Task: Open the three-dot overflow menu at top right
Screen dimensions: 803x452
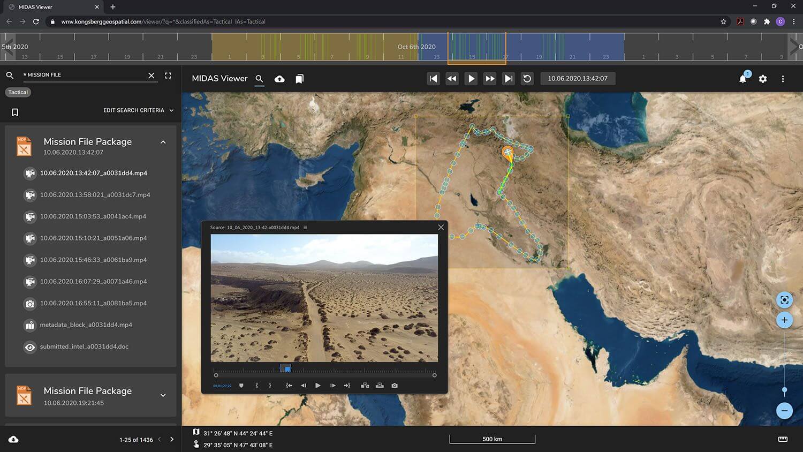Action: point(783,78)
